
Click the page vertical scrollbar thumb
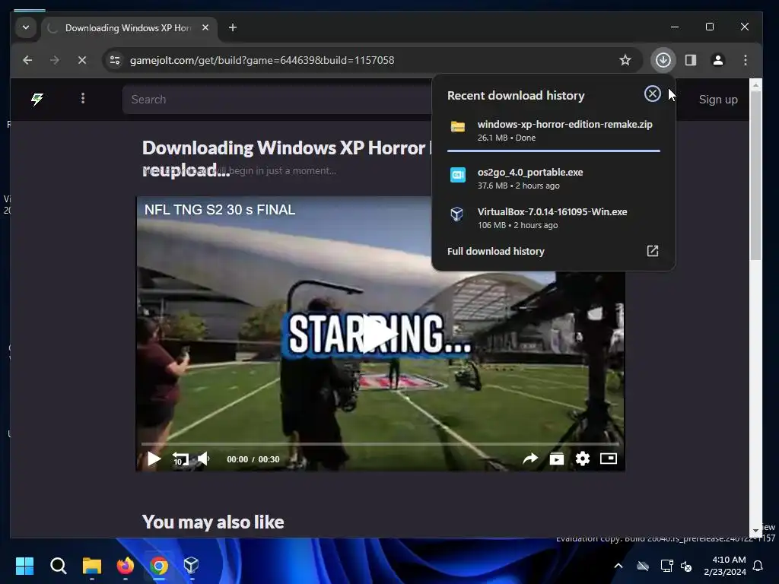pyautogui.click(x=755, y=176)
